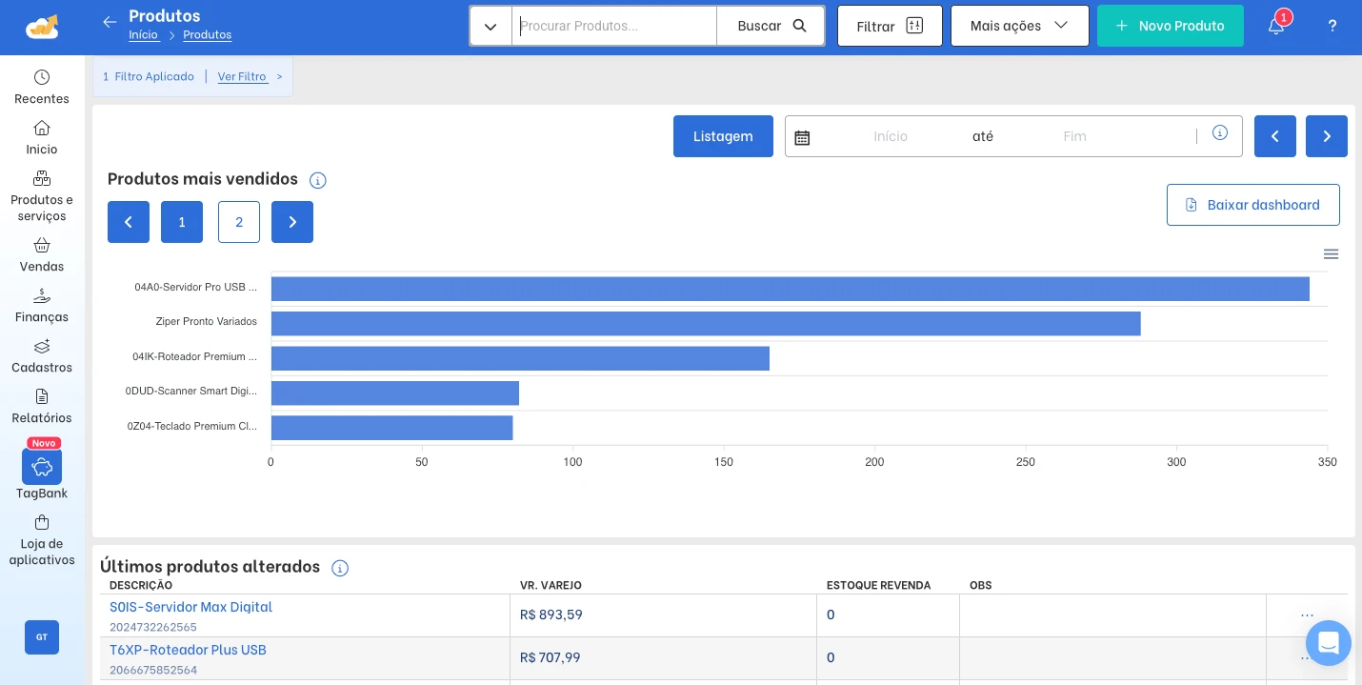
Task: Click info icon beside Produtos mais vendidos
Action: [318, 180]
